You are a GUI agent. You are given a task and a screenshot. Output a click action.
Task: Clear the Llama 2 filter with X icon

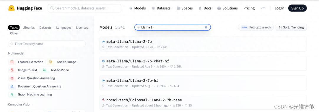click(x=206, y=27)
